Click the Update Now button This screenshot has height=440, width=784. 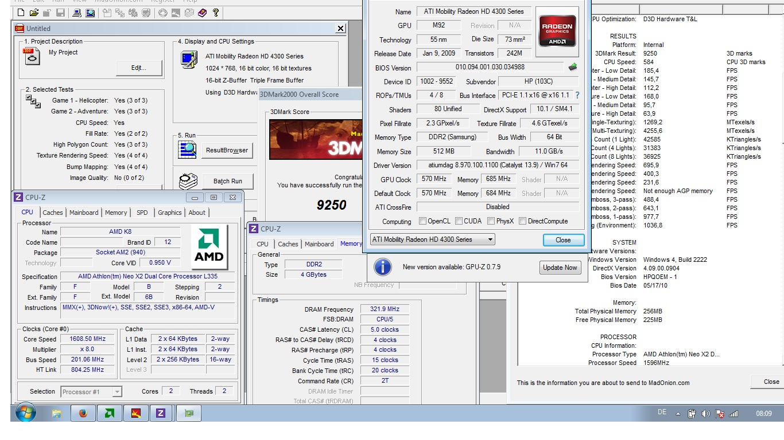560,268
